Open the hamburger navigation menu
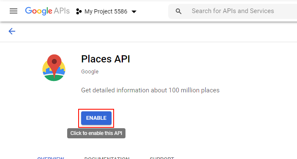The height and width of the screenshot is (159, 297). pyautogui.click(x=14, y=11)
